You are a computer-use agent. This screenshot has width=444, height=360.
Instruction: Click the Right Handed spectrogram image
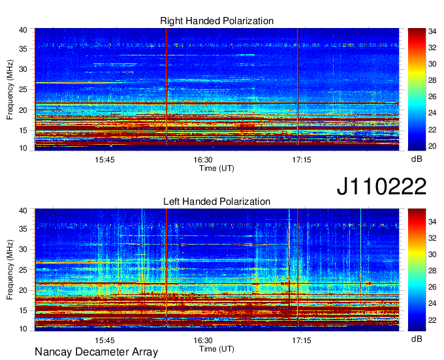(217, 89)
